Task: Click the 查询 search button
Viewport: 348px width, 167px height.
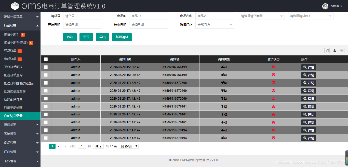Action: [70, 37]
